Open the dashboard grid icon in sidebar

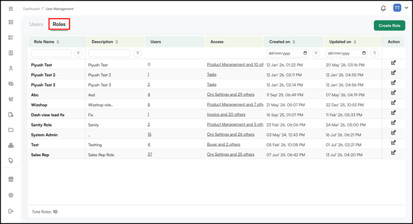click(x=11, y=22)
